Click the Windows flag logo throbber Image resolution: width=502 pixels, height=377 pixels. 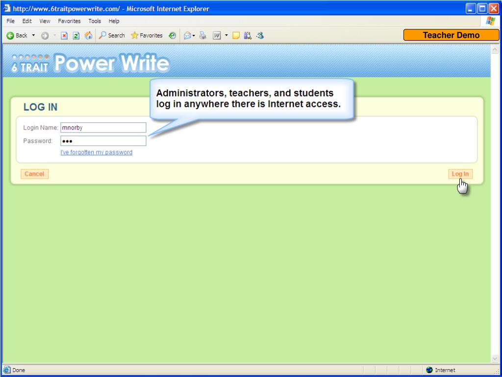click(x=490, y=21)
